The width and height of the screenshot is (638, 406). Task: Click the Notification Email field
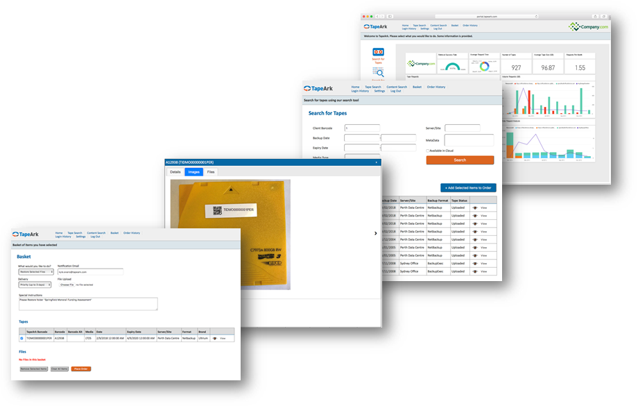[x=90, y=271]
